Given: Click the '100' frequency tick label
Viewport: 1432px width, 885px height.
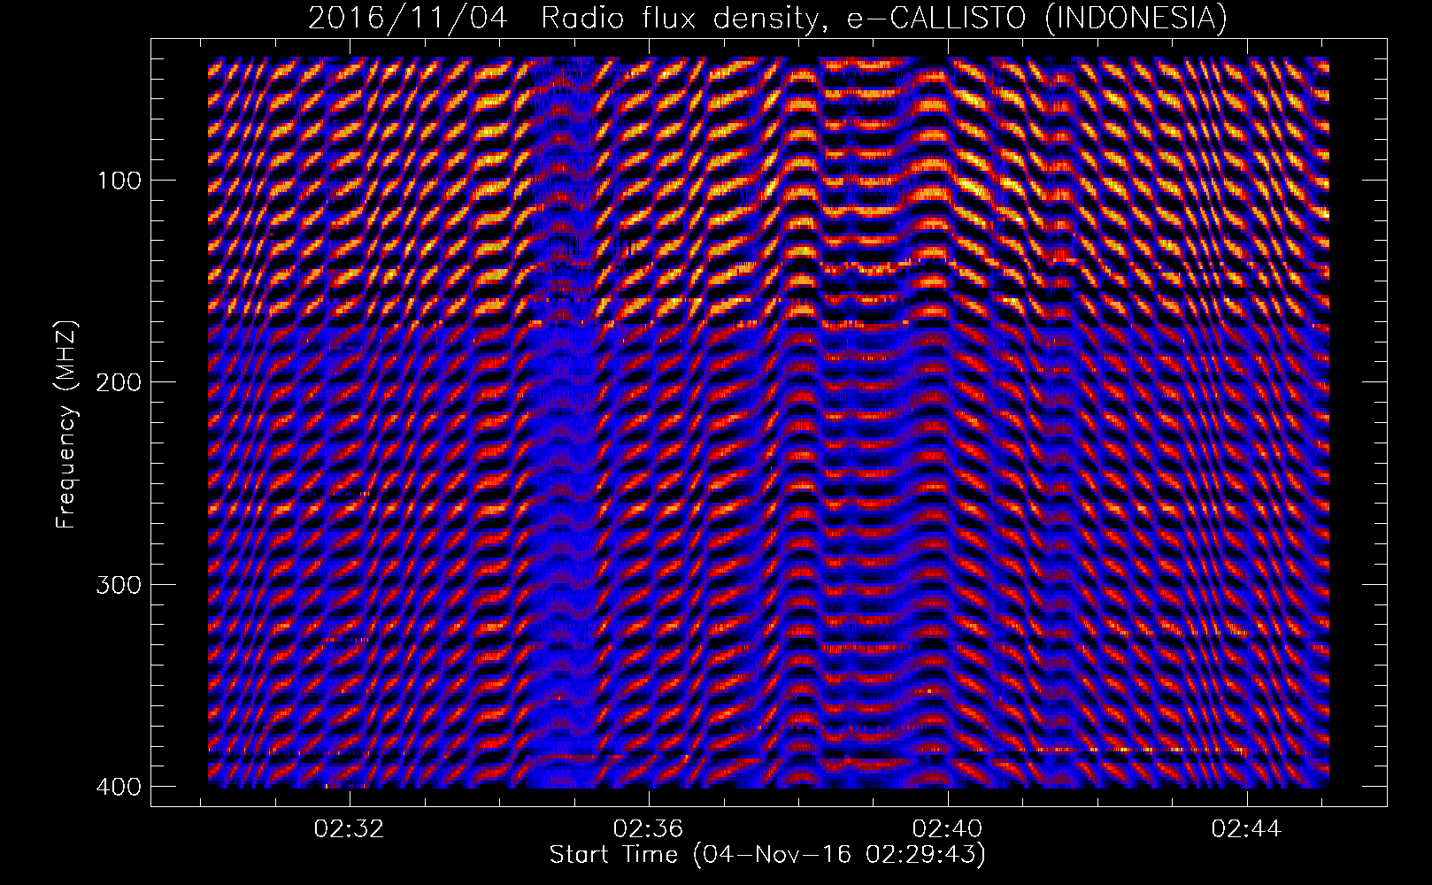Looking at the screenshot, I should coord(118,181).
